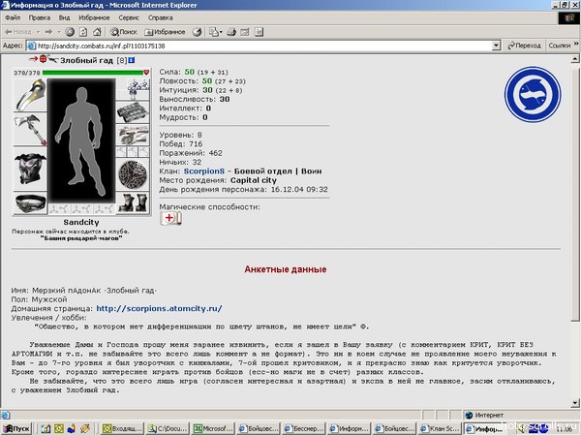Open the Файл menu
This screenshot has width=581, height=436.
point(13,17)
